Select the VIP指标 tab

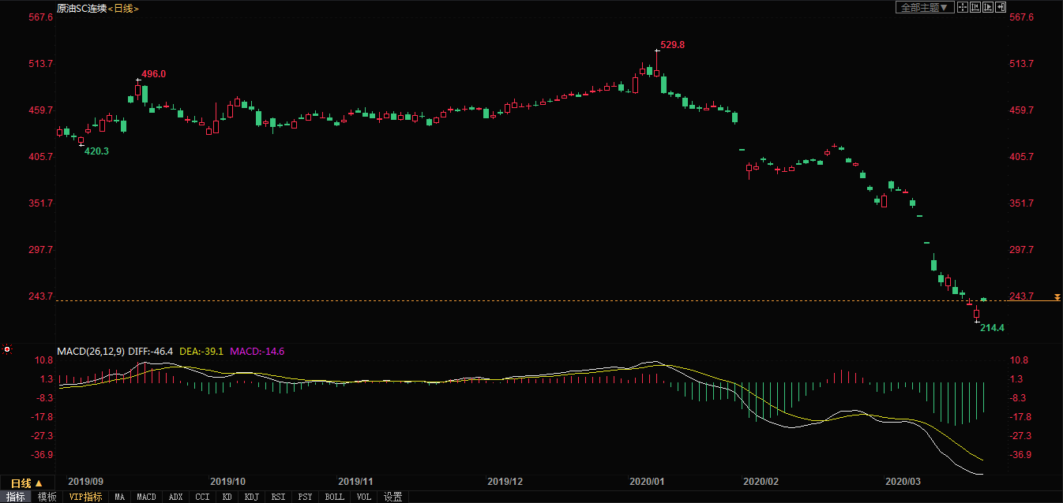tap(85, 497)
